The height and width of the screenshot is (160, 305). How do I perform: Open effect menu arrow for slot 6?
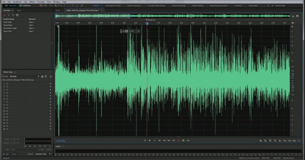point(50,99)
